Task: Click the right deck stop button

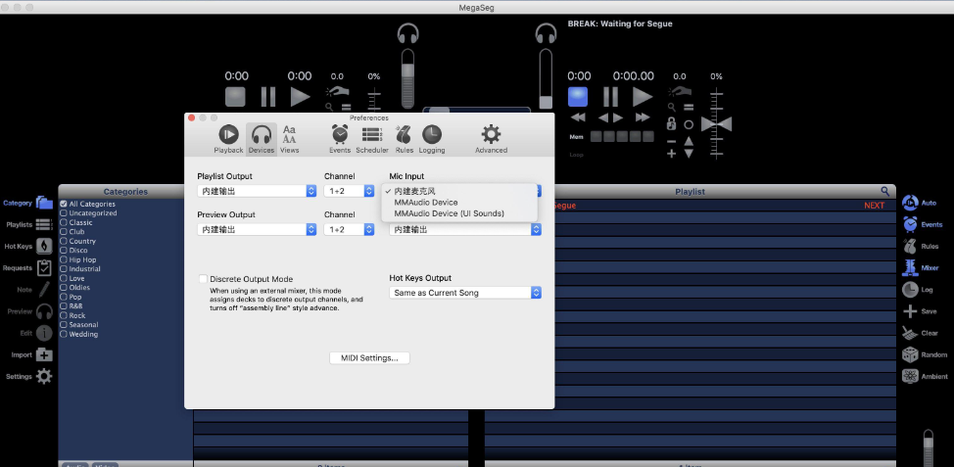Action: tap(578, 96)
